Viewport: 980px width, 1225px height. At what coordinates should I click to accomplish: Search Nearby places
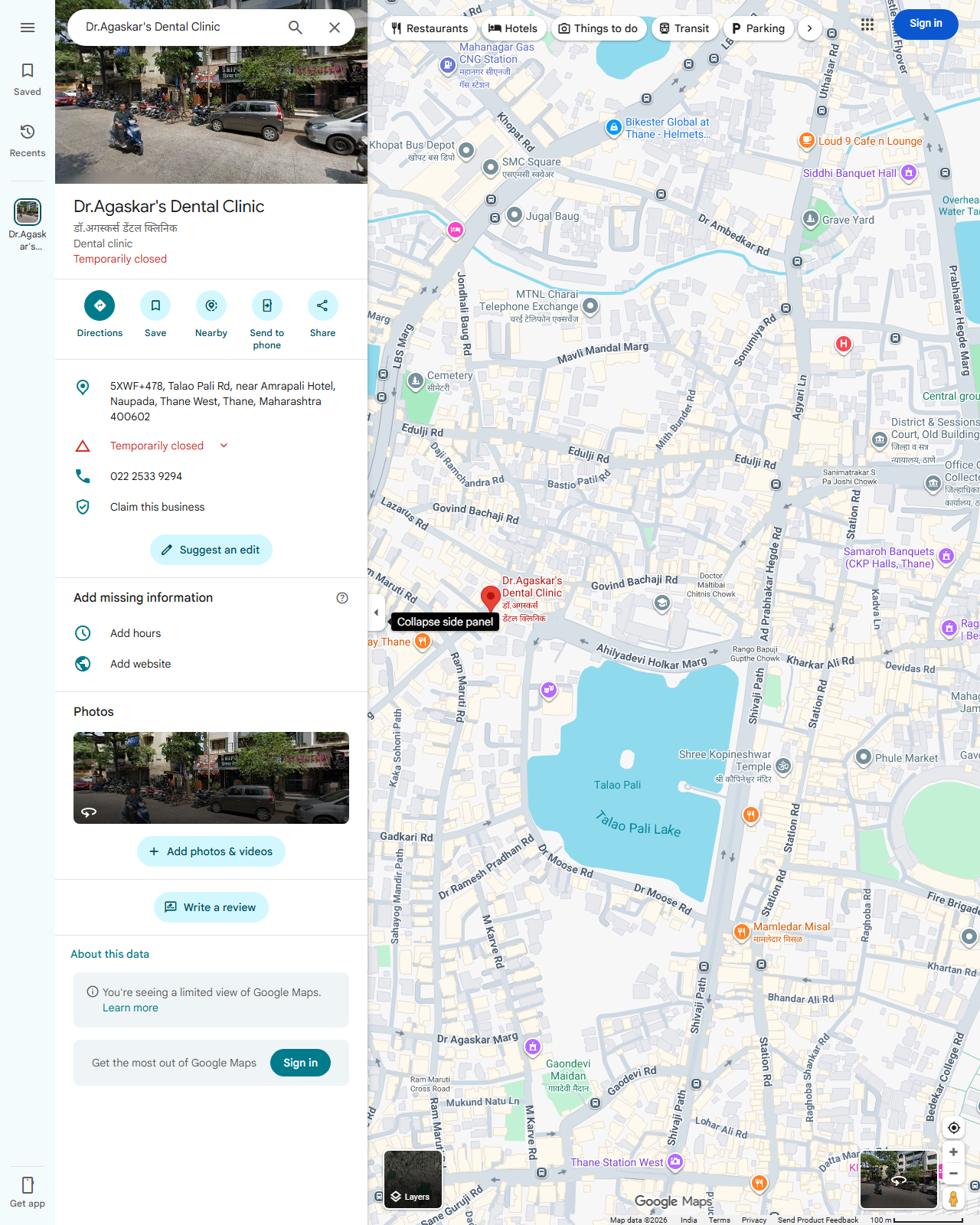pos(211,314)
